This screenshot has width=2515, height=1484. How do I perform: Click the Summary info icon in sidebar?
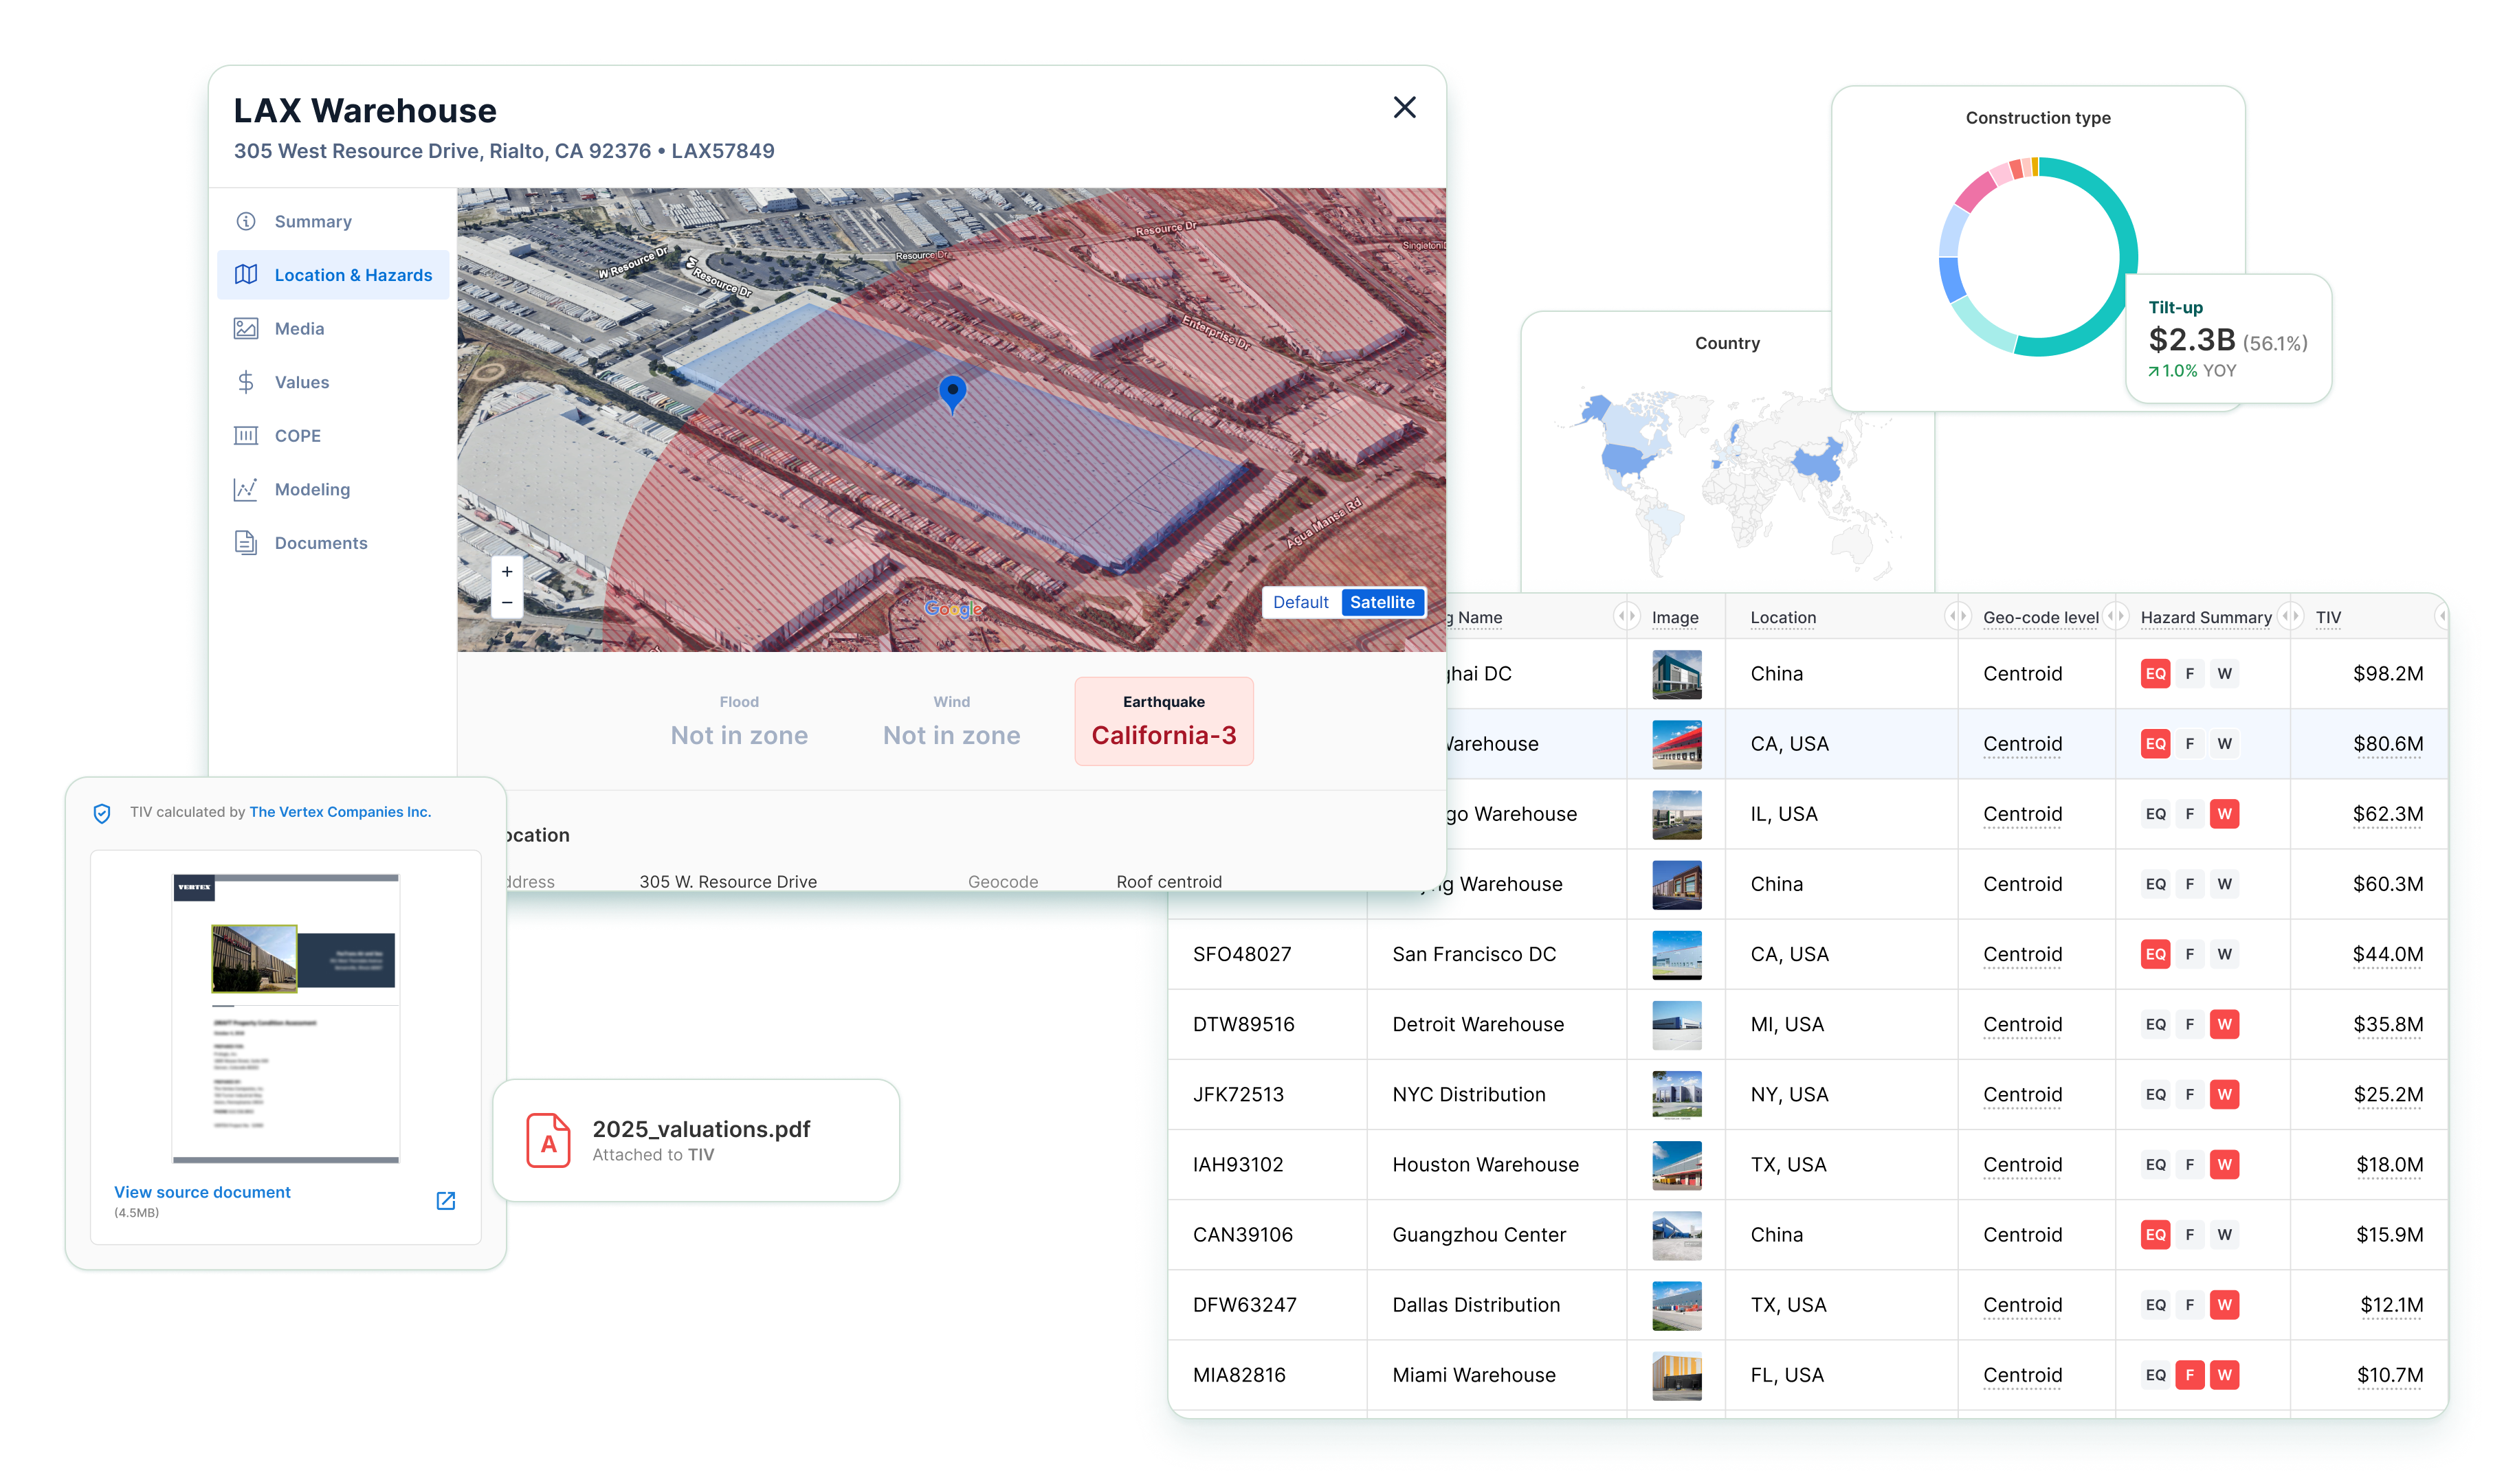[245, 221]
